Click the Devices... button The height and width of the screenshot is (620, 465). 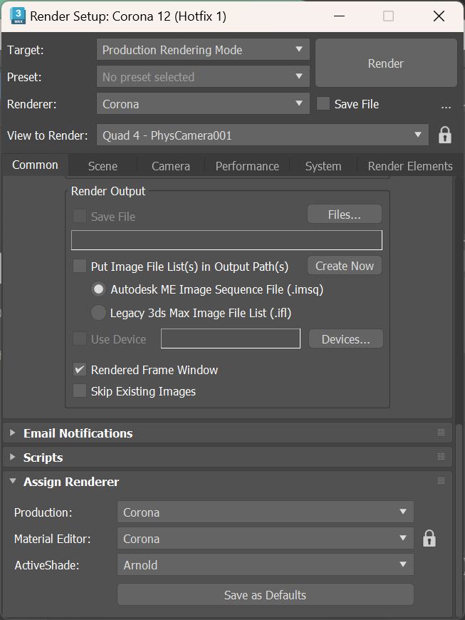pyautogui.click(x=345, y=339)
